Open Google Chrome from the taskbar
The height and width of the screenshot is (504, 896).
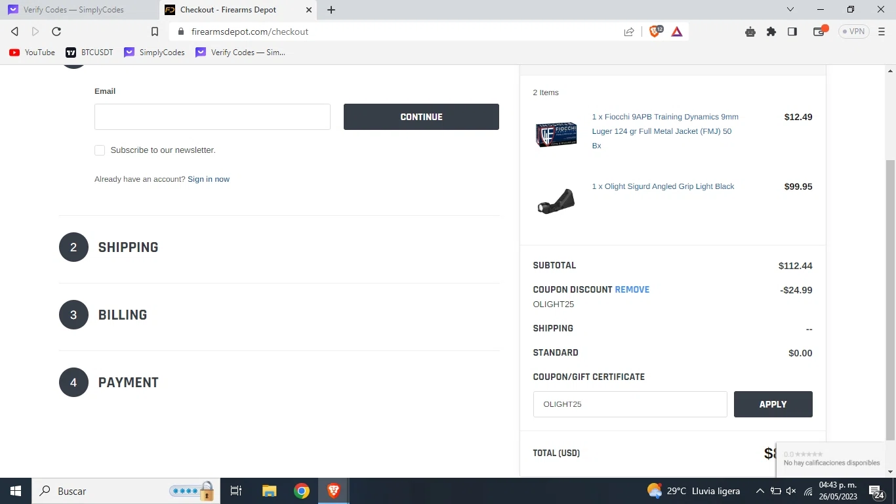click(302, 491)
